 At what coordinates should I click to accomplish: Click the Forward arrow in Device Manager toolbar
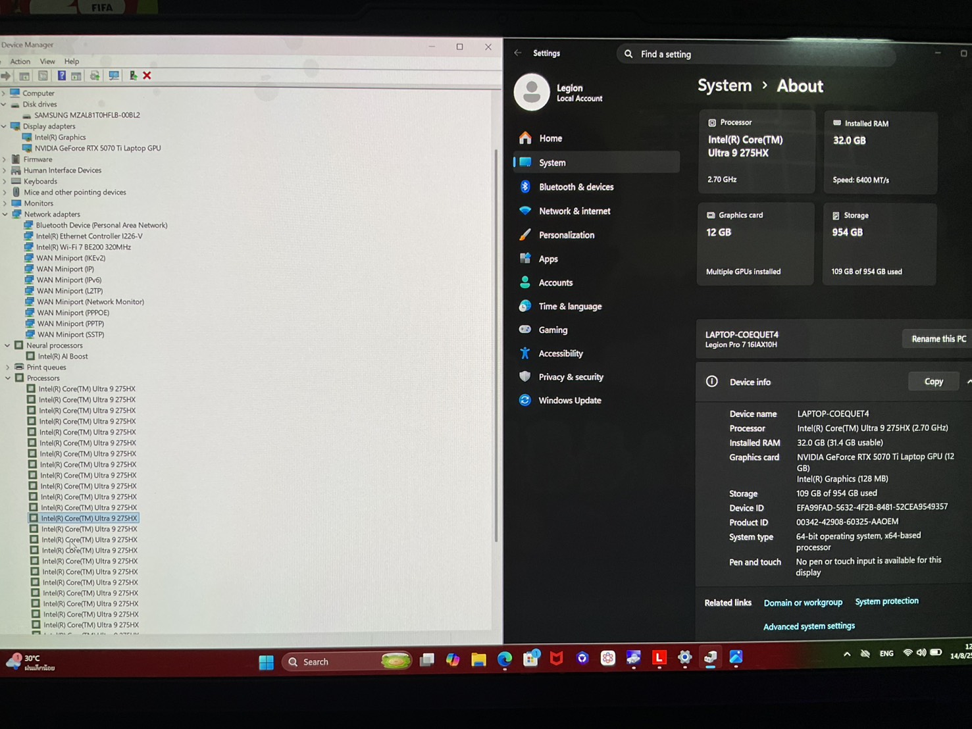coord(6,76)
